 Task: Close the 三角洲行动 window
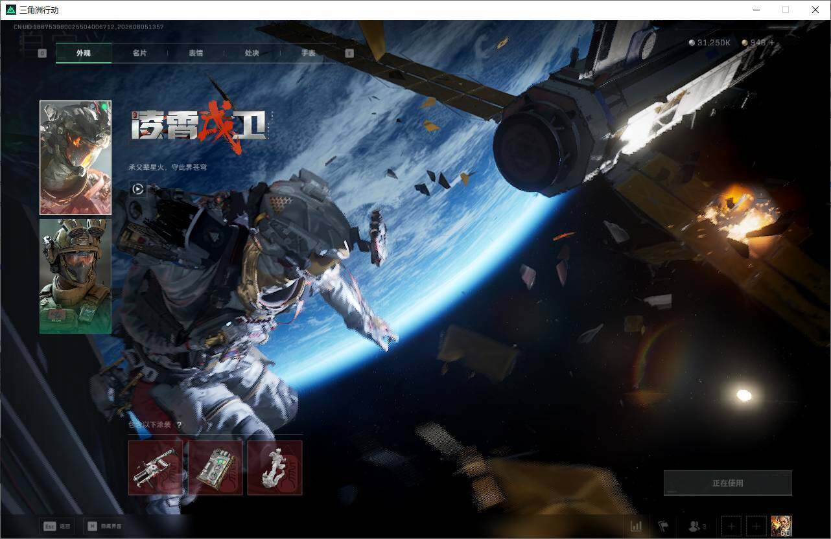[815, 10]
